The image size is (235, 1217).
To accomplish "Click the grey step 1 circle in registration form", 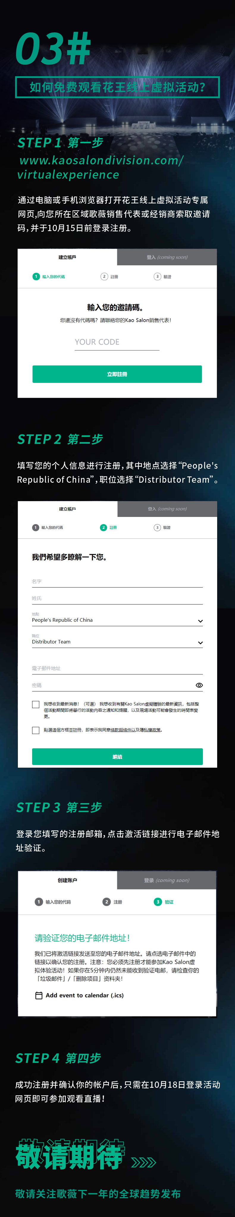I will (x=35, y=527).
